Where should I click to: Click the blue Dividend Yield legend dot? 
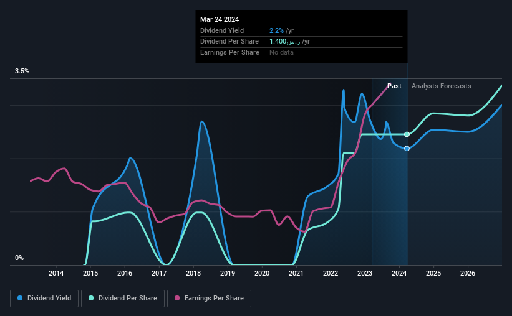tap(20, 298)
